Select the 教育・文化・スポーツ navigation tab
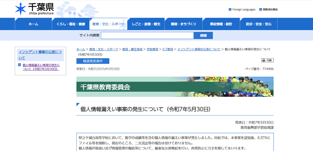Image resolution: width=313 pixels, height=151 pixels. (108, 24)
